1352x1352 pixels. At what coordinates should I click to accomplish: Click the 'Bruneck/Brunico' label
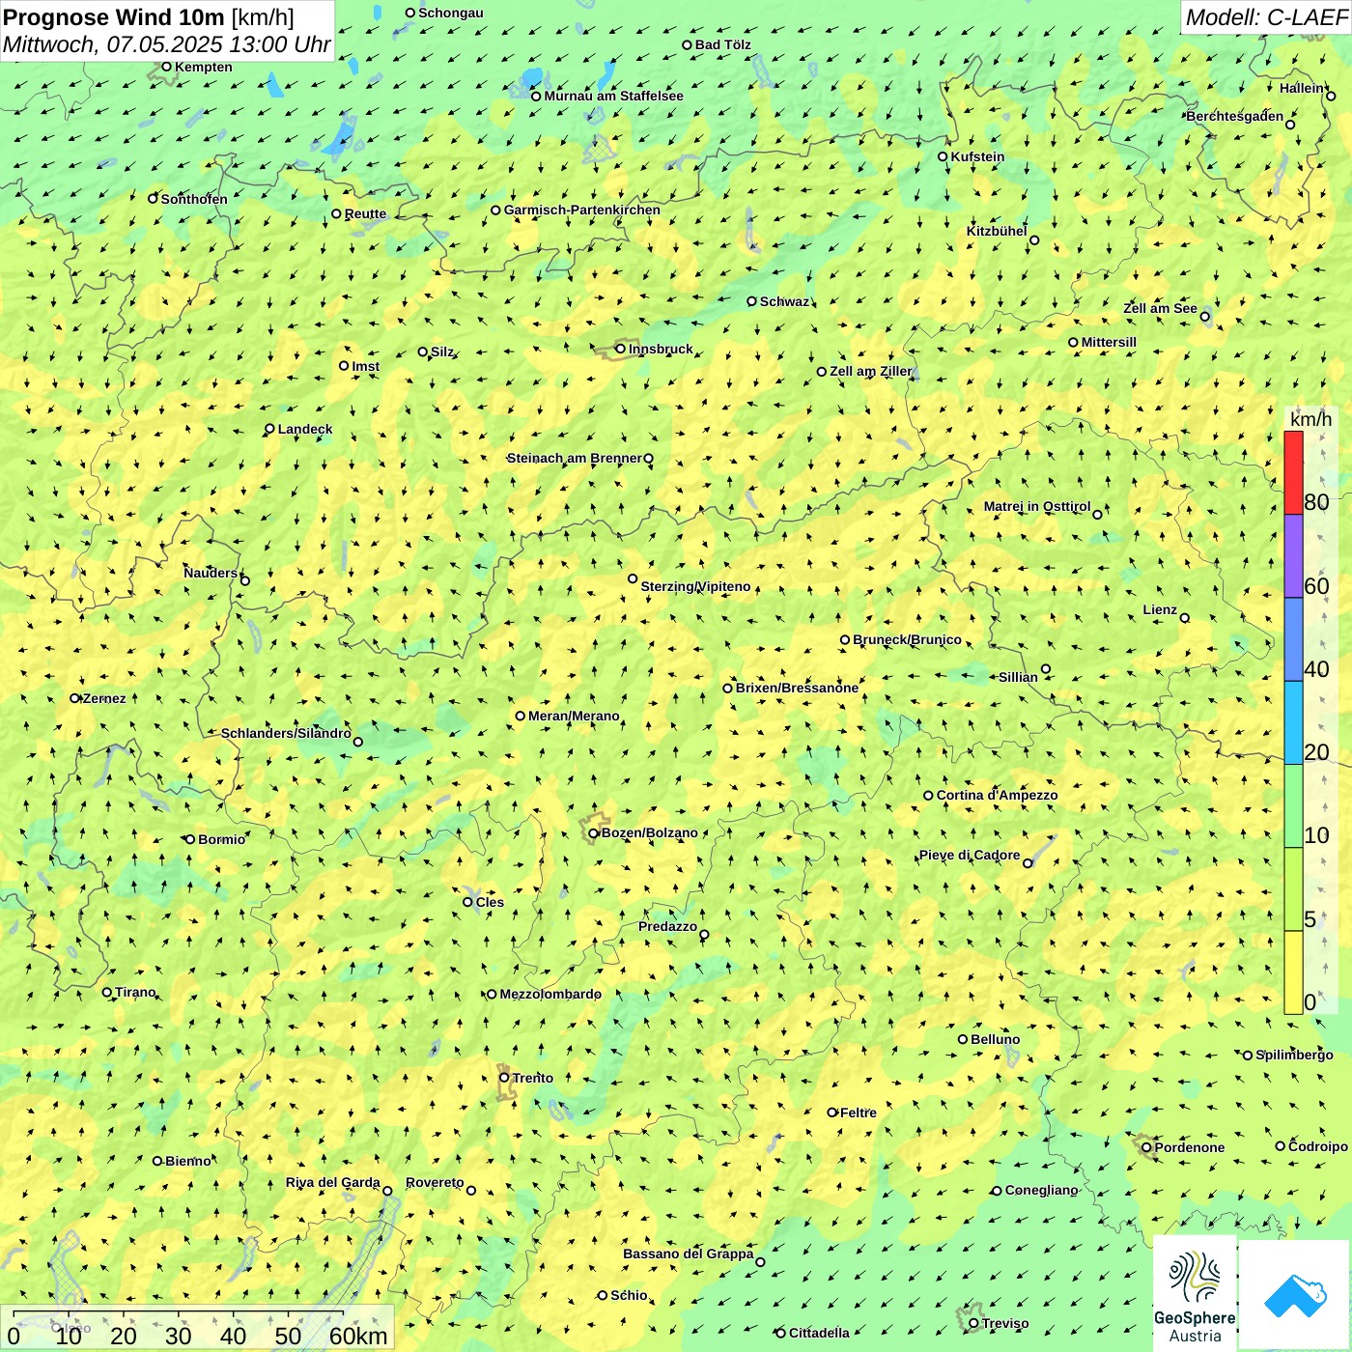pos(907,639)
